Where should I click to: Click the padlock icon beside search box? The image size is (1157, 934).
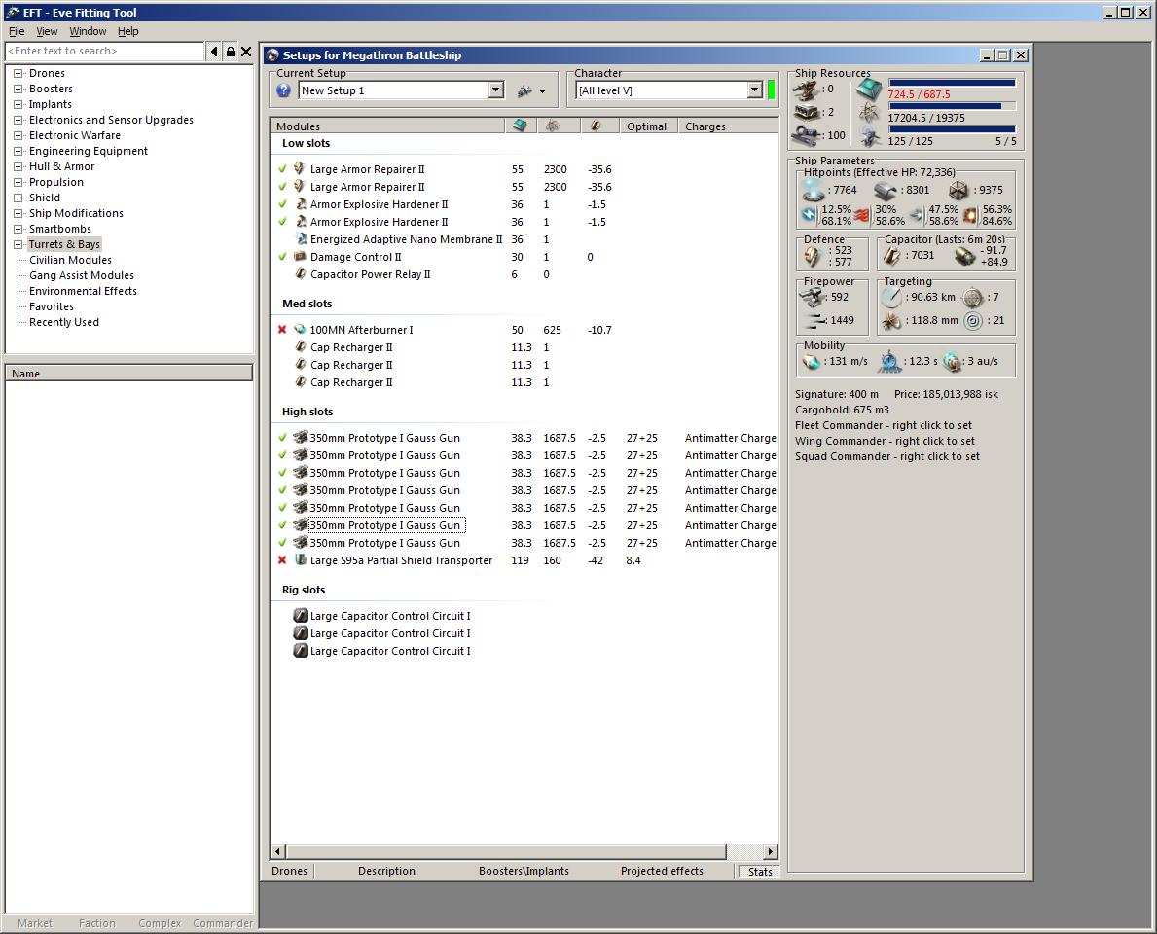[231, 51]
